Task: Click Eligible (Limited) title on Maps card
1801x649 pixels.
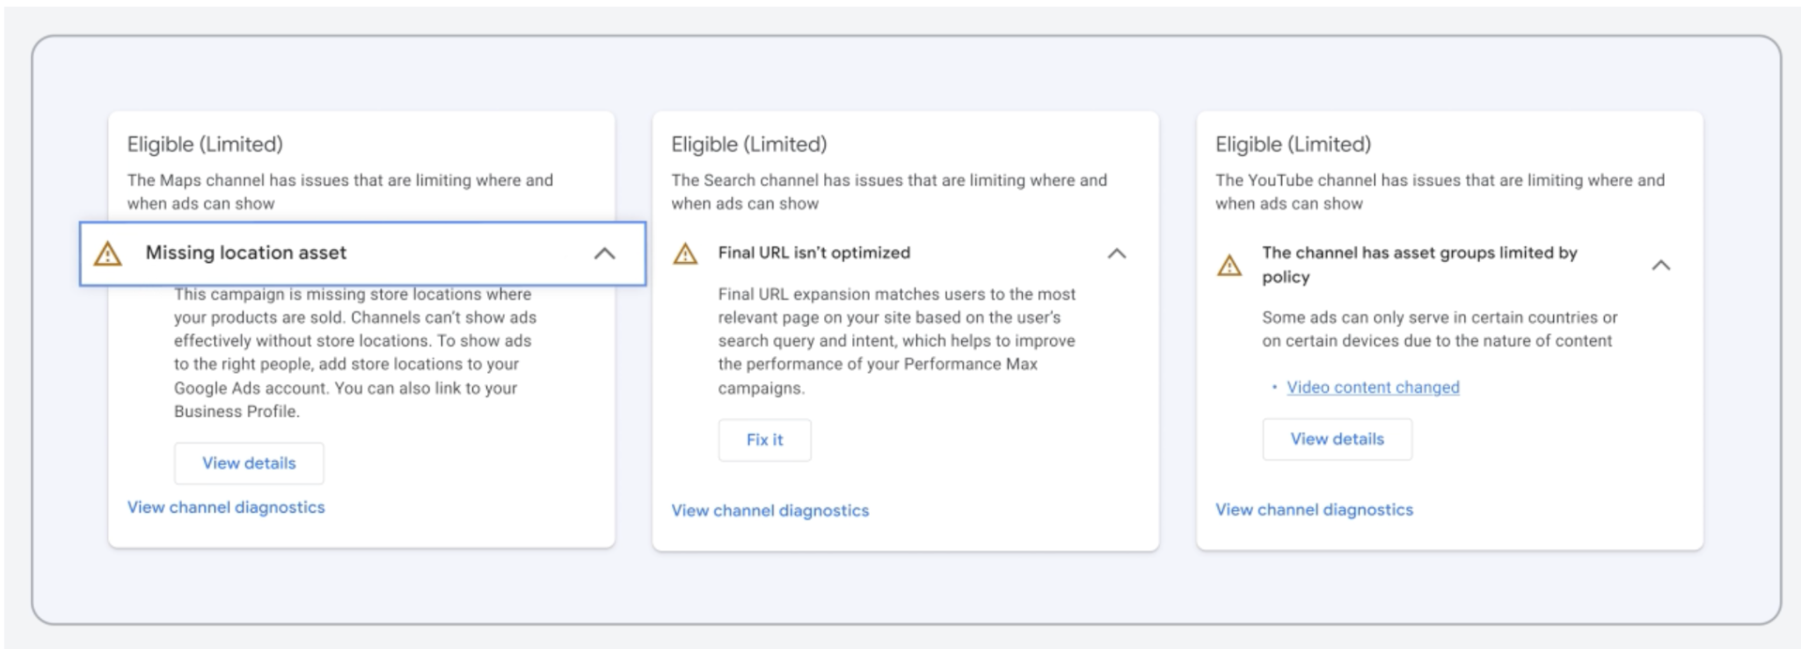Action: (205, 144)
